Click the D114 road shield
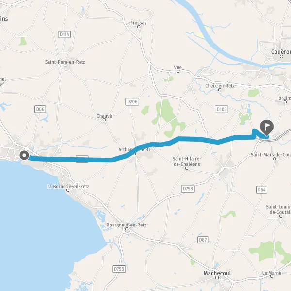 click(x=65, y=34)
